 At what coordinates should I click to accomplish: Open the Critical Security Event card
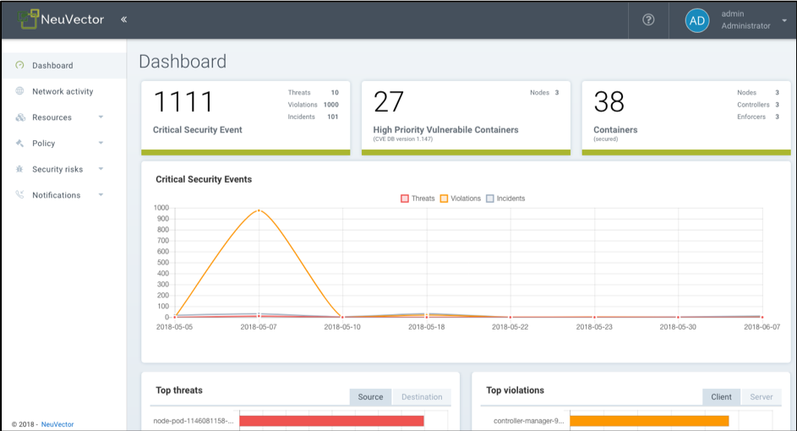tap(245, 118)
